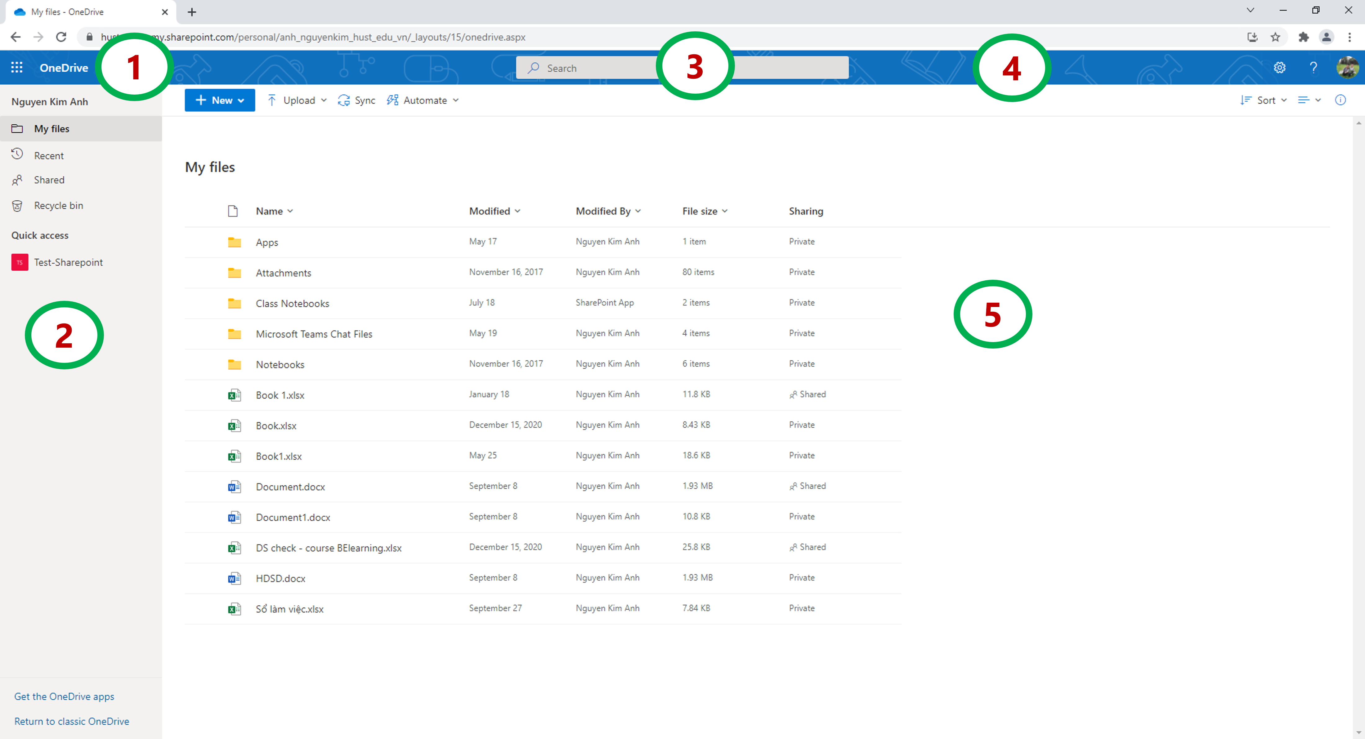Select Shared in the left navigation
The image size is (1365, 739).
coord(49,180)
